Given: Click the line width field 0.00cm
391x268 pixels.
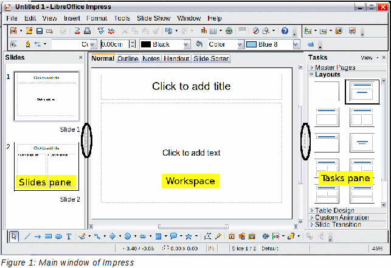Looking at the screenshot, I should [x=115, y=44].
